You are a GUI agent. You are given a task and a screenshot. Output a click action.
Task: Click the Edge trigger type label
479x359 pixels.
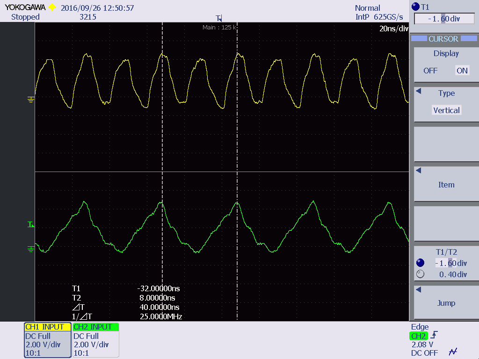[420, 327]
